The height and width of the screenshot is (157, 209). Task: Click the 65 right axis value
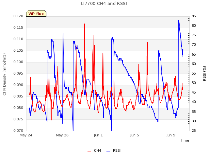[194, 54]
